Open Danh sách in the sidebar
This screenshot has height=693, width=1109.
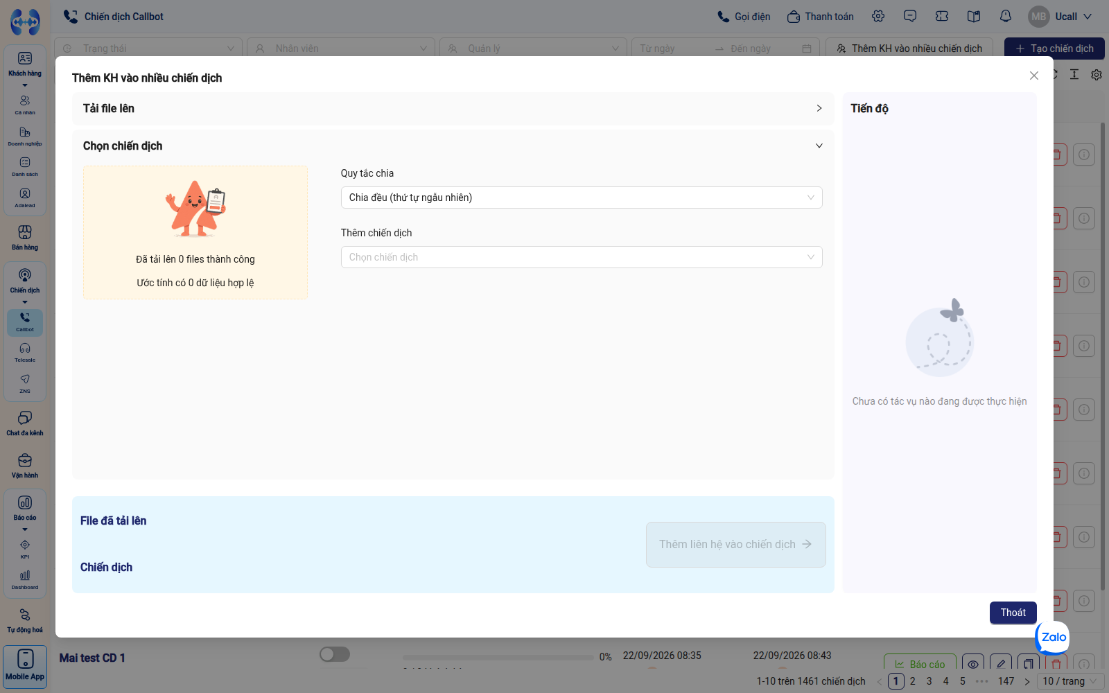[x=25, y=166]
